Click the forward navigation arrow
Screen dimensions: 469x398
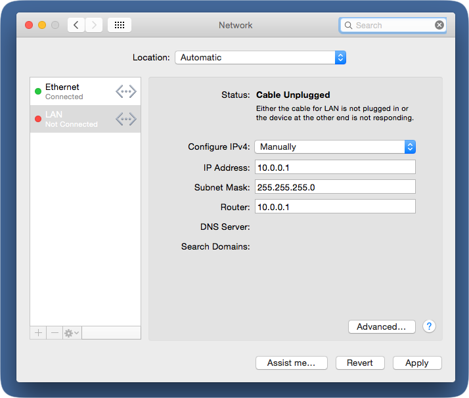(x=94, y=25)
